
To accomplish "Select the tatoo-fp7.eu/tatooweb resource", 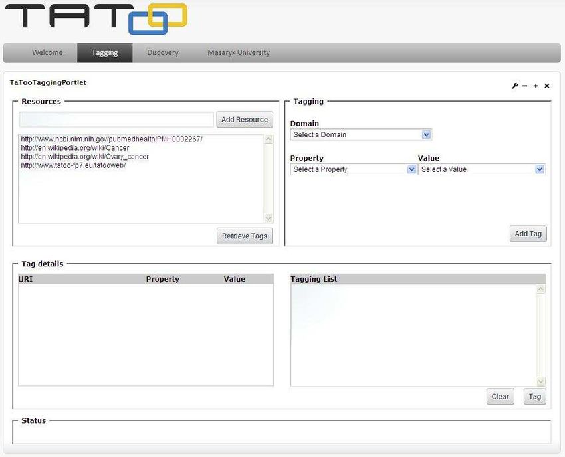I will [x=73, y=165].
